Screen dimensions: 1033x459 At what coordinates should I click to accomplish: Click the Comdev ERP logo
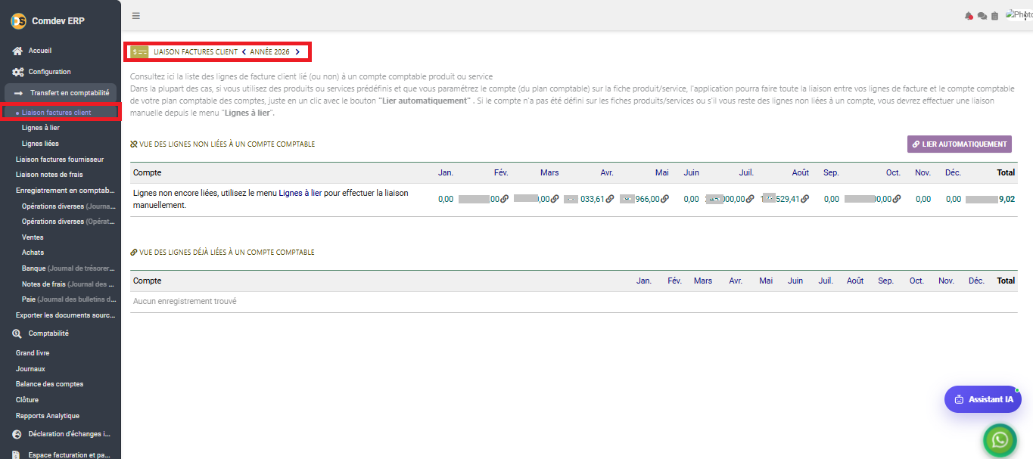click(18, 21)
